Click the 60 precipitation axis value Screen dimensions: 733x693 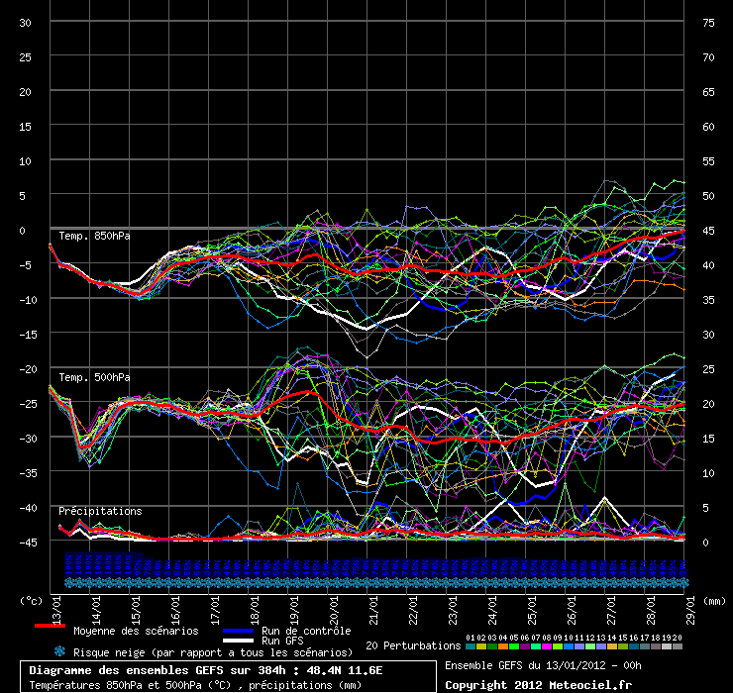pyautogui.click(x=708, y=127)
